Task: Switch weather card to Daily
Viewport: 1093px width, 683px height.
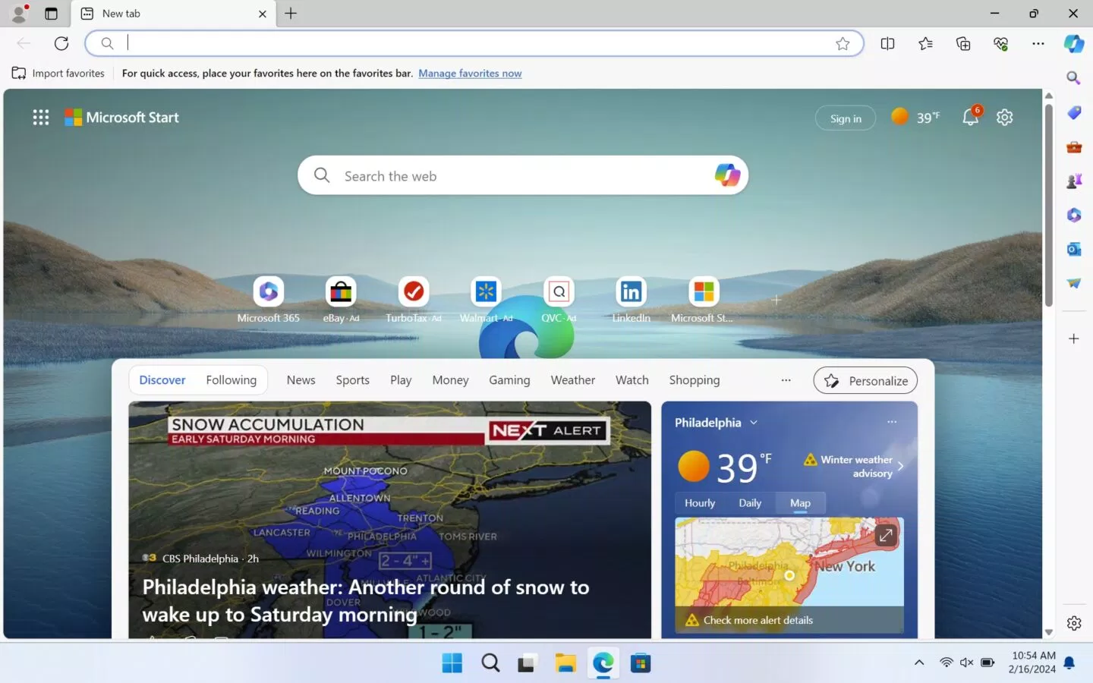Action: [x=750, y=503]
